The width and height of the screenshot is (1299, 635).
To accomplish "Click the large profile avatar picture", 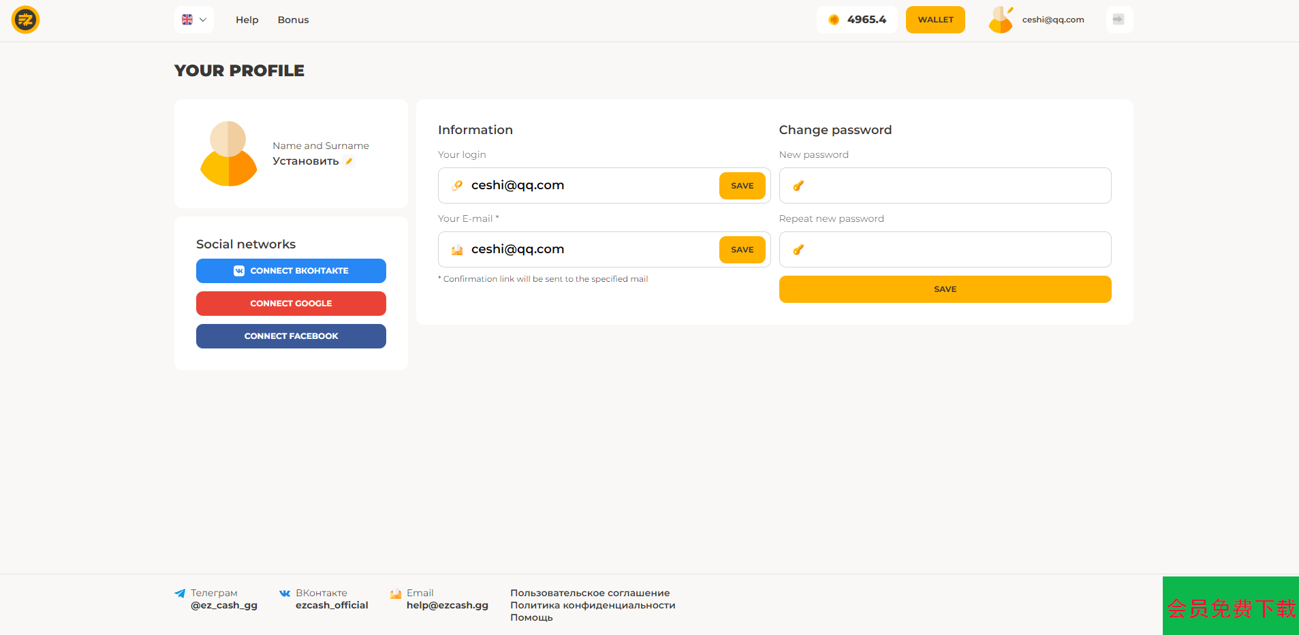I will pyautogui.click(x=228, y=154).
